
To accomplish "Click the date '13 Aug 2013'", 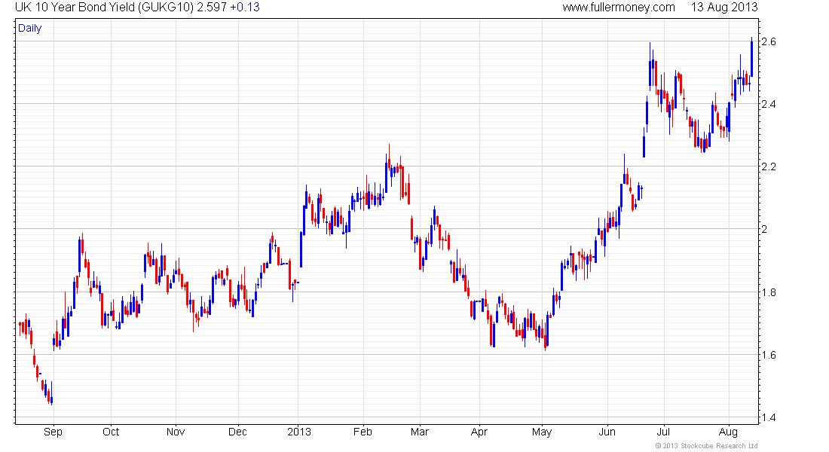I will [724, 8].
